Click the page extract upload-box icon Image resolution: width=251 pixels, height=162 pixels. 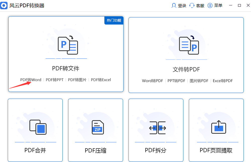click(219, 127)
